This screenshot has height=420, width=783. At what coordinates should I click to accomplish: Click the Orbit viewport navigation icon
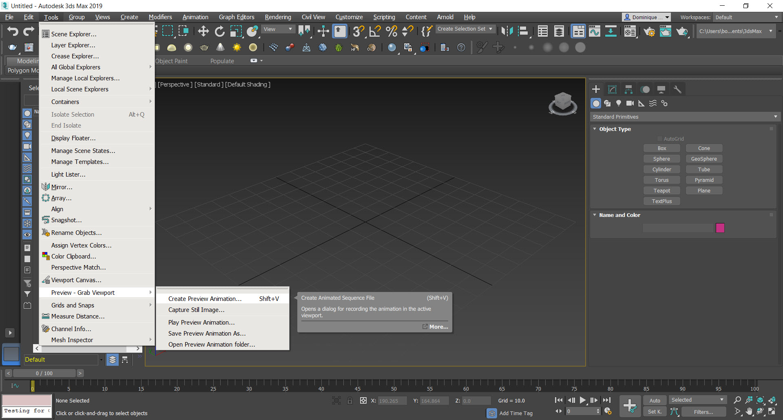point(761,411)
